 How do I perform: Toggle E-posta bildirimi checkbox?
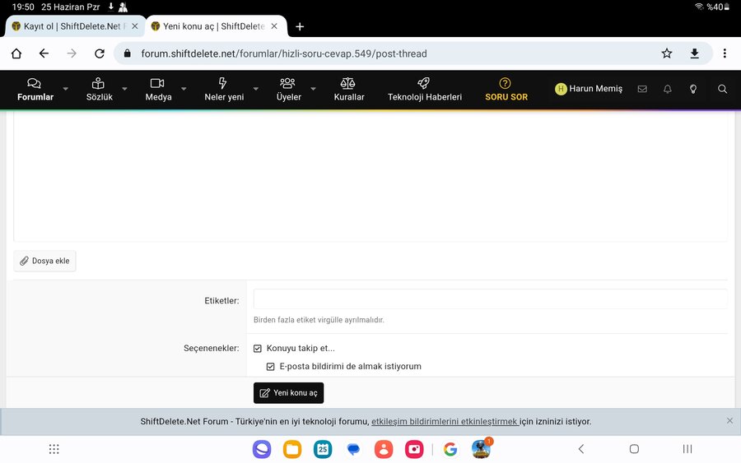270,367
